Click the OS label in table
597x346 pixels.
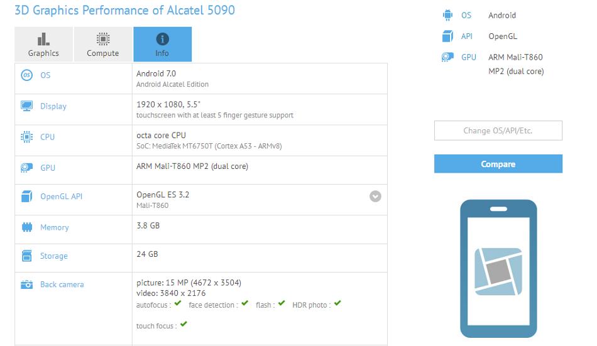[45, 75]
